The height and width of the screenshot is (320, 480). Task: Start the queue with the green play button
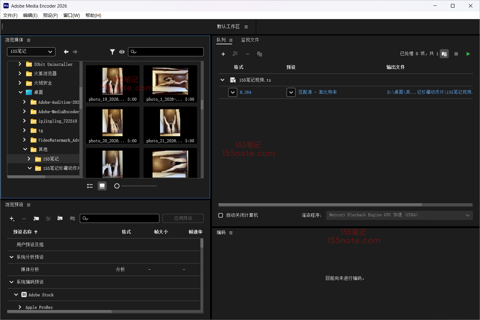tap(468, 54)
